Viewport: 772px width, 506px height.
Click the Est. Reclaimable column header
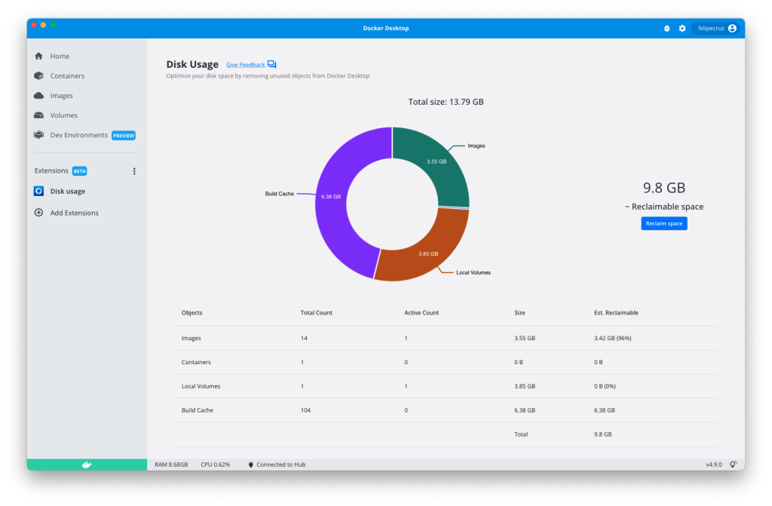(616, 313)
